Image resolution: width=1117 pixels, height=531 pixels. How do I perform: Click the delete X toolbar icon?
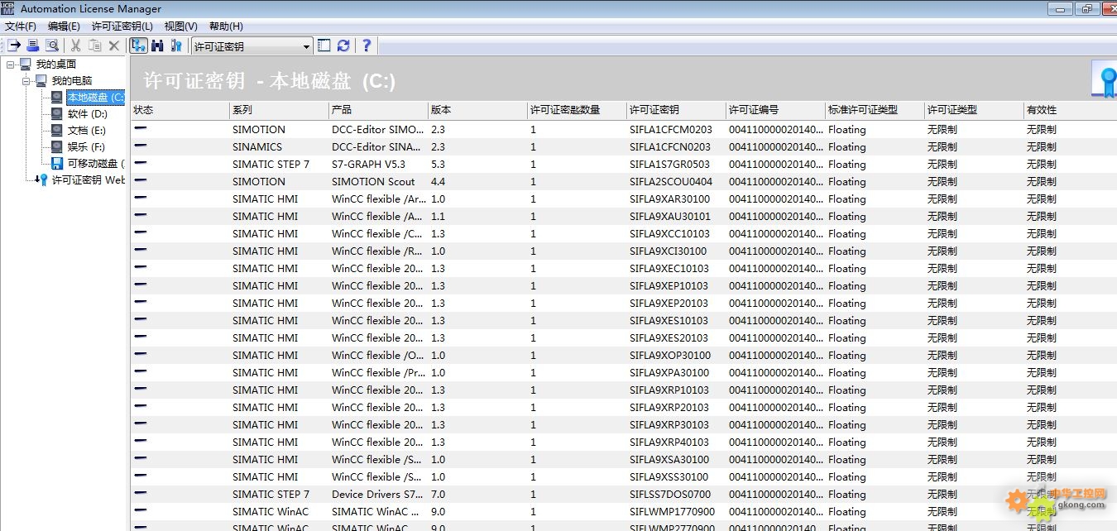click(114, 45)
